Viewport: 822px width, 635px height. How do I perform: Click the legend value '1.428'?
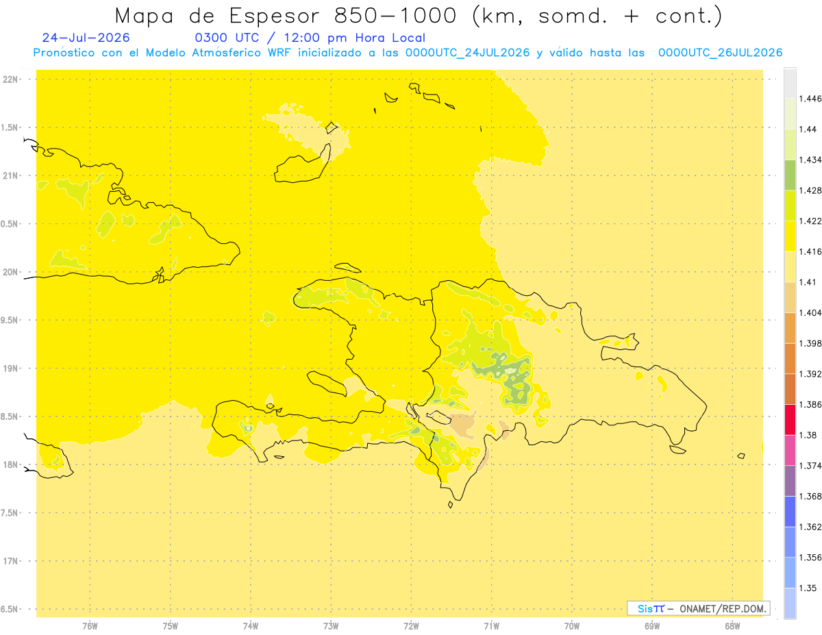coord(812,190)
